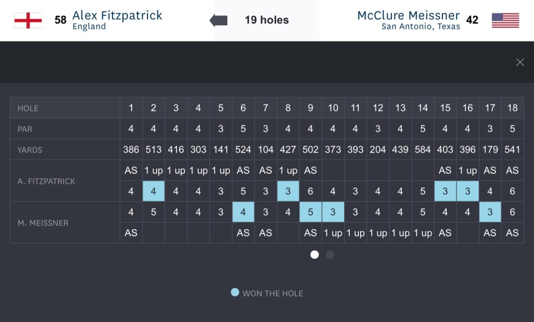Click Fitzpatrick's highlighted score on hole 2
The height and width of the screenshot is (322, 534).
coord(154,191)
